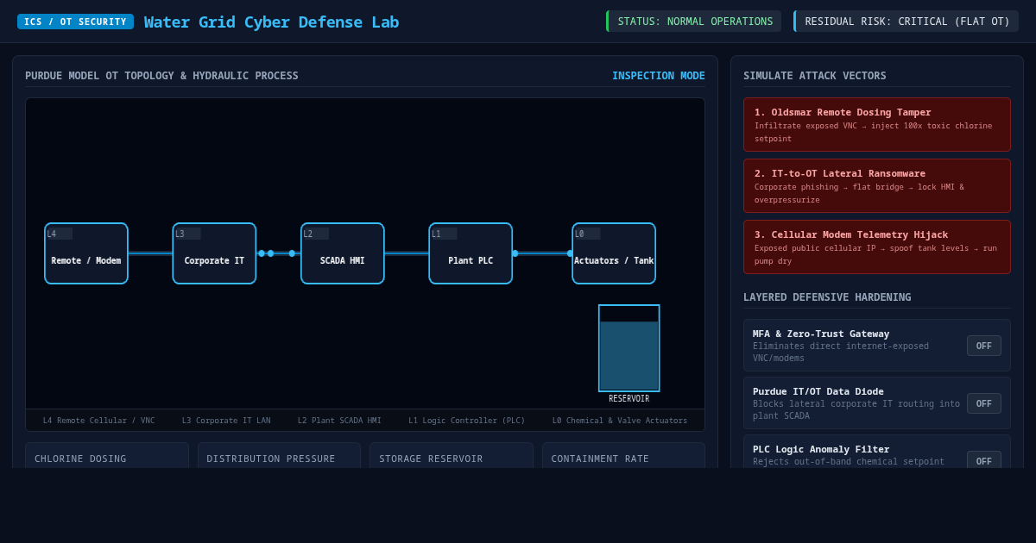Select the L4 Remote / Modem node
Screen dimensions: 1036x543
pyautogui.click(x=86, y=253)
